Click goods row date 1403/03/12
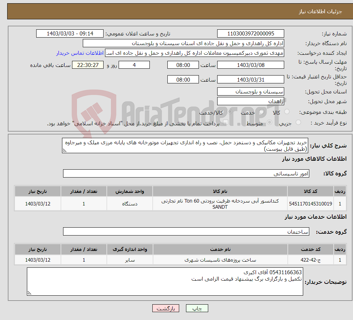 click(38, 204)
